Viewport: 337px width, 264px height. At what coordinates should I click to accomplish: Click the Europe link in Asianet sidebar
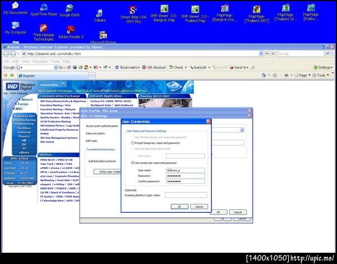(x=23, y=104)
